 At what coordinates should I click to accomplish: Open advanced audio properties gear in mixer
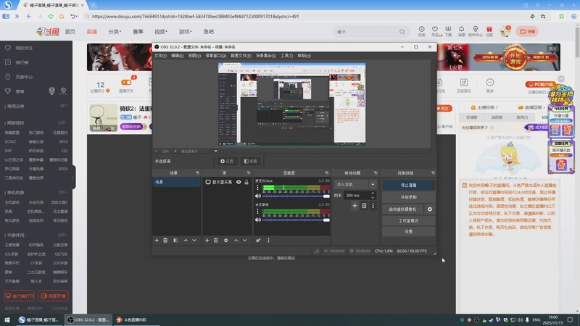258,240
